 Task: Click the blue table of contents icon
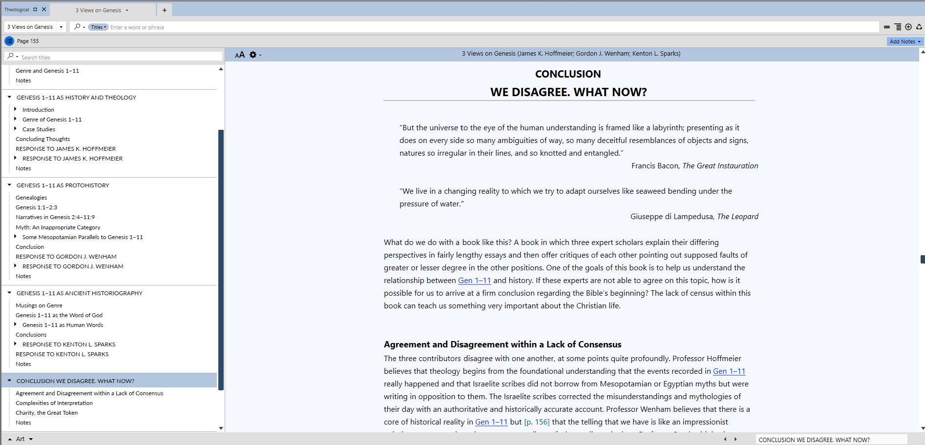coord(9,41)
